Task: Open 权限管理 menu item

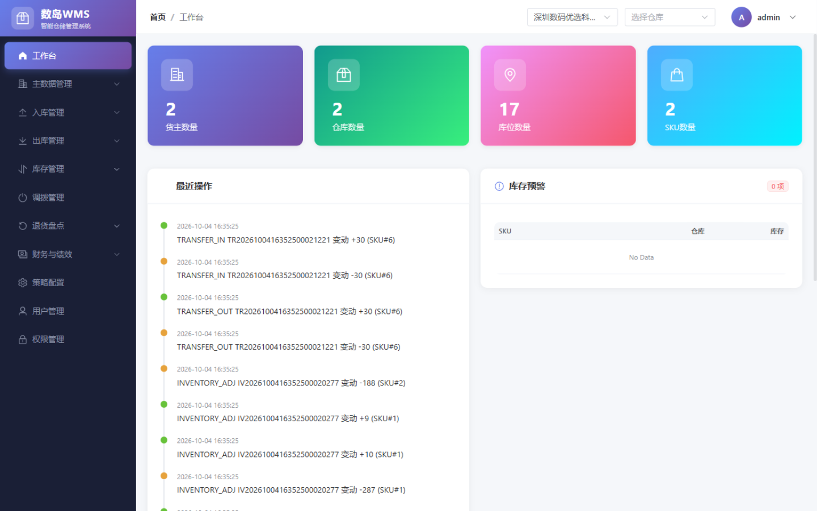Action: [x=68, y=340]
